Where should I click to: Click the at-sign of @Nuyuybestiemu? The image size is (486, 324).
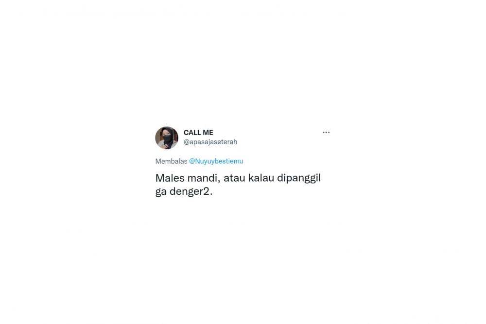point(192,161)
